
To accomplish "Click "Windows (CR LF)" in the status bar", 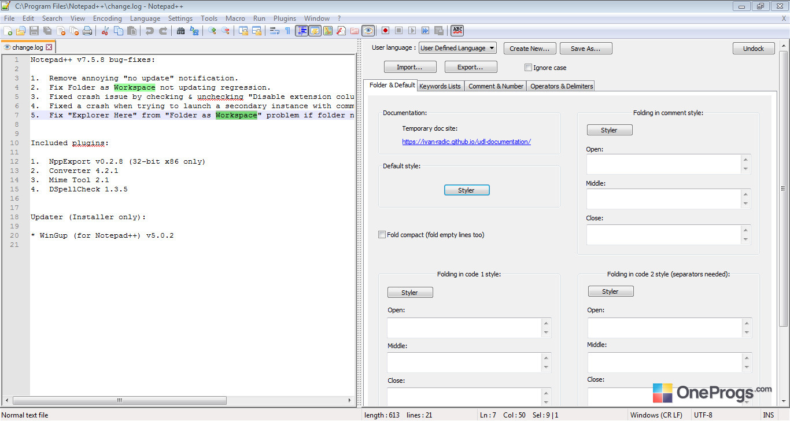I will [x=656, y=415].
